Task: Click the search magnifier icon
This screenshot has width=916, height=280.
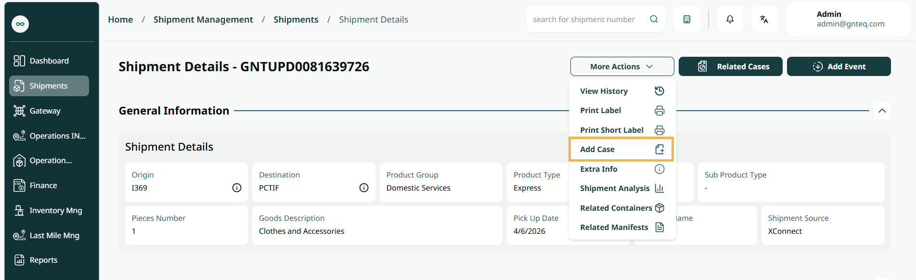Action: pyautogui.click(x=654, y=19)
